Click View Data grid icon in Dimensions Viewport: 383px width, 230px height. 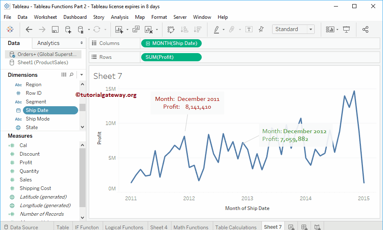[x=64, y=75]
